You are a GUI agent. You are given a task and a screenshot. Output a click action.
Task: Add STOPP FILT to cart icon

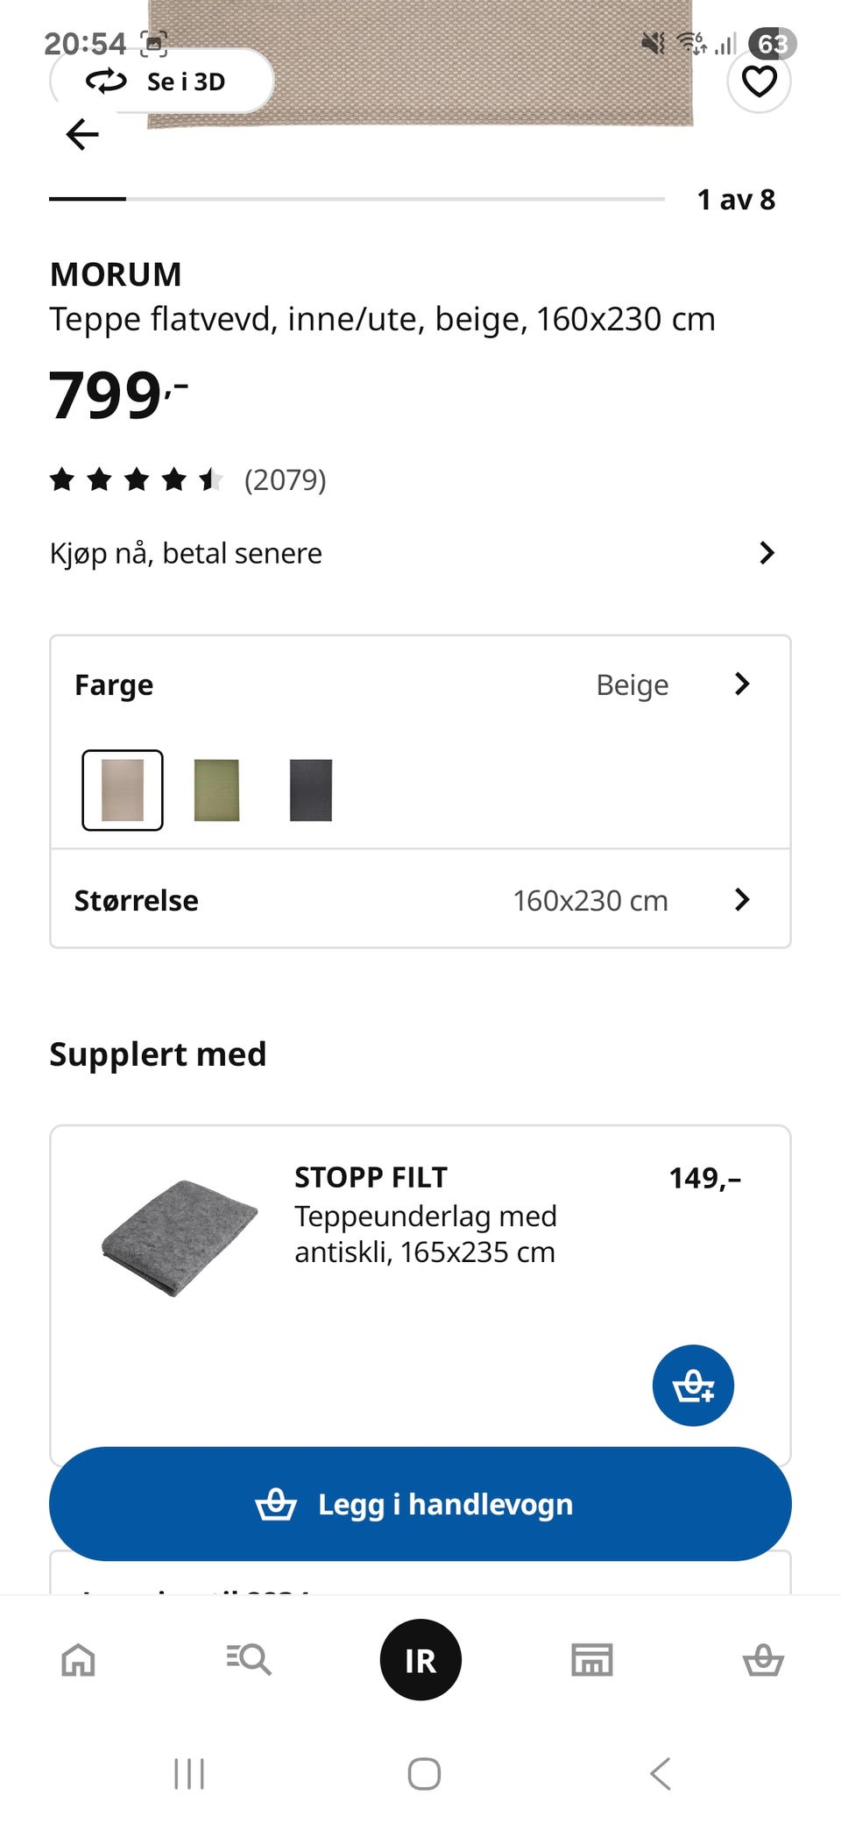point(693,1386)
